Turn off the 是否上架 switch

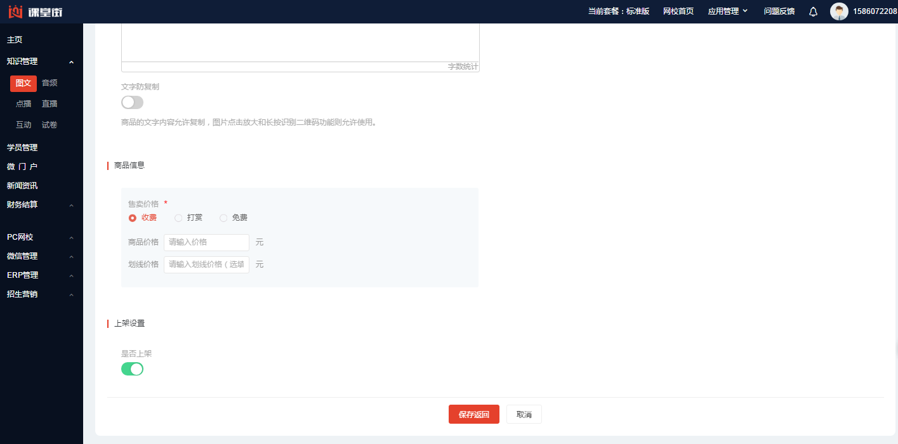point(132,369)
